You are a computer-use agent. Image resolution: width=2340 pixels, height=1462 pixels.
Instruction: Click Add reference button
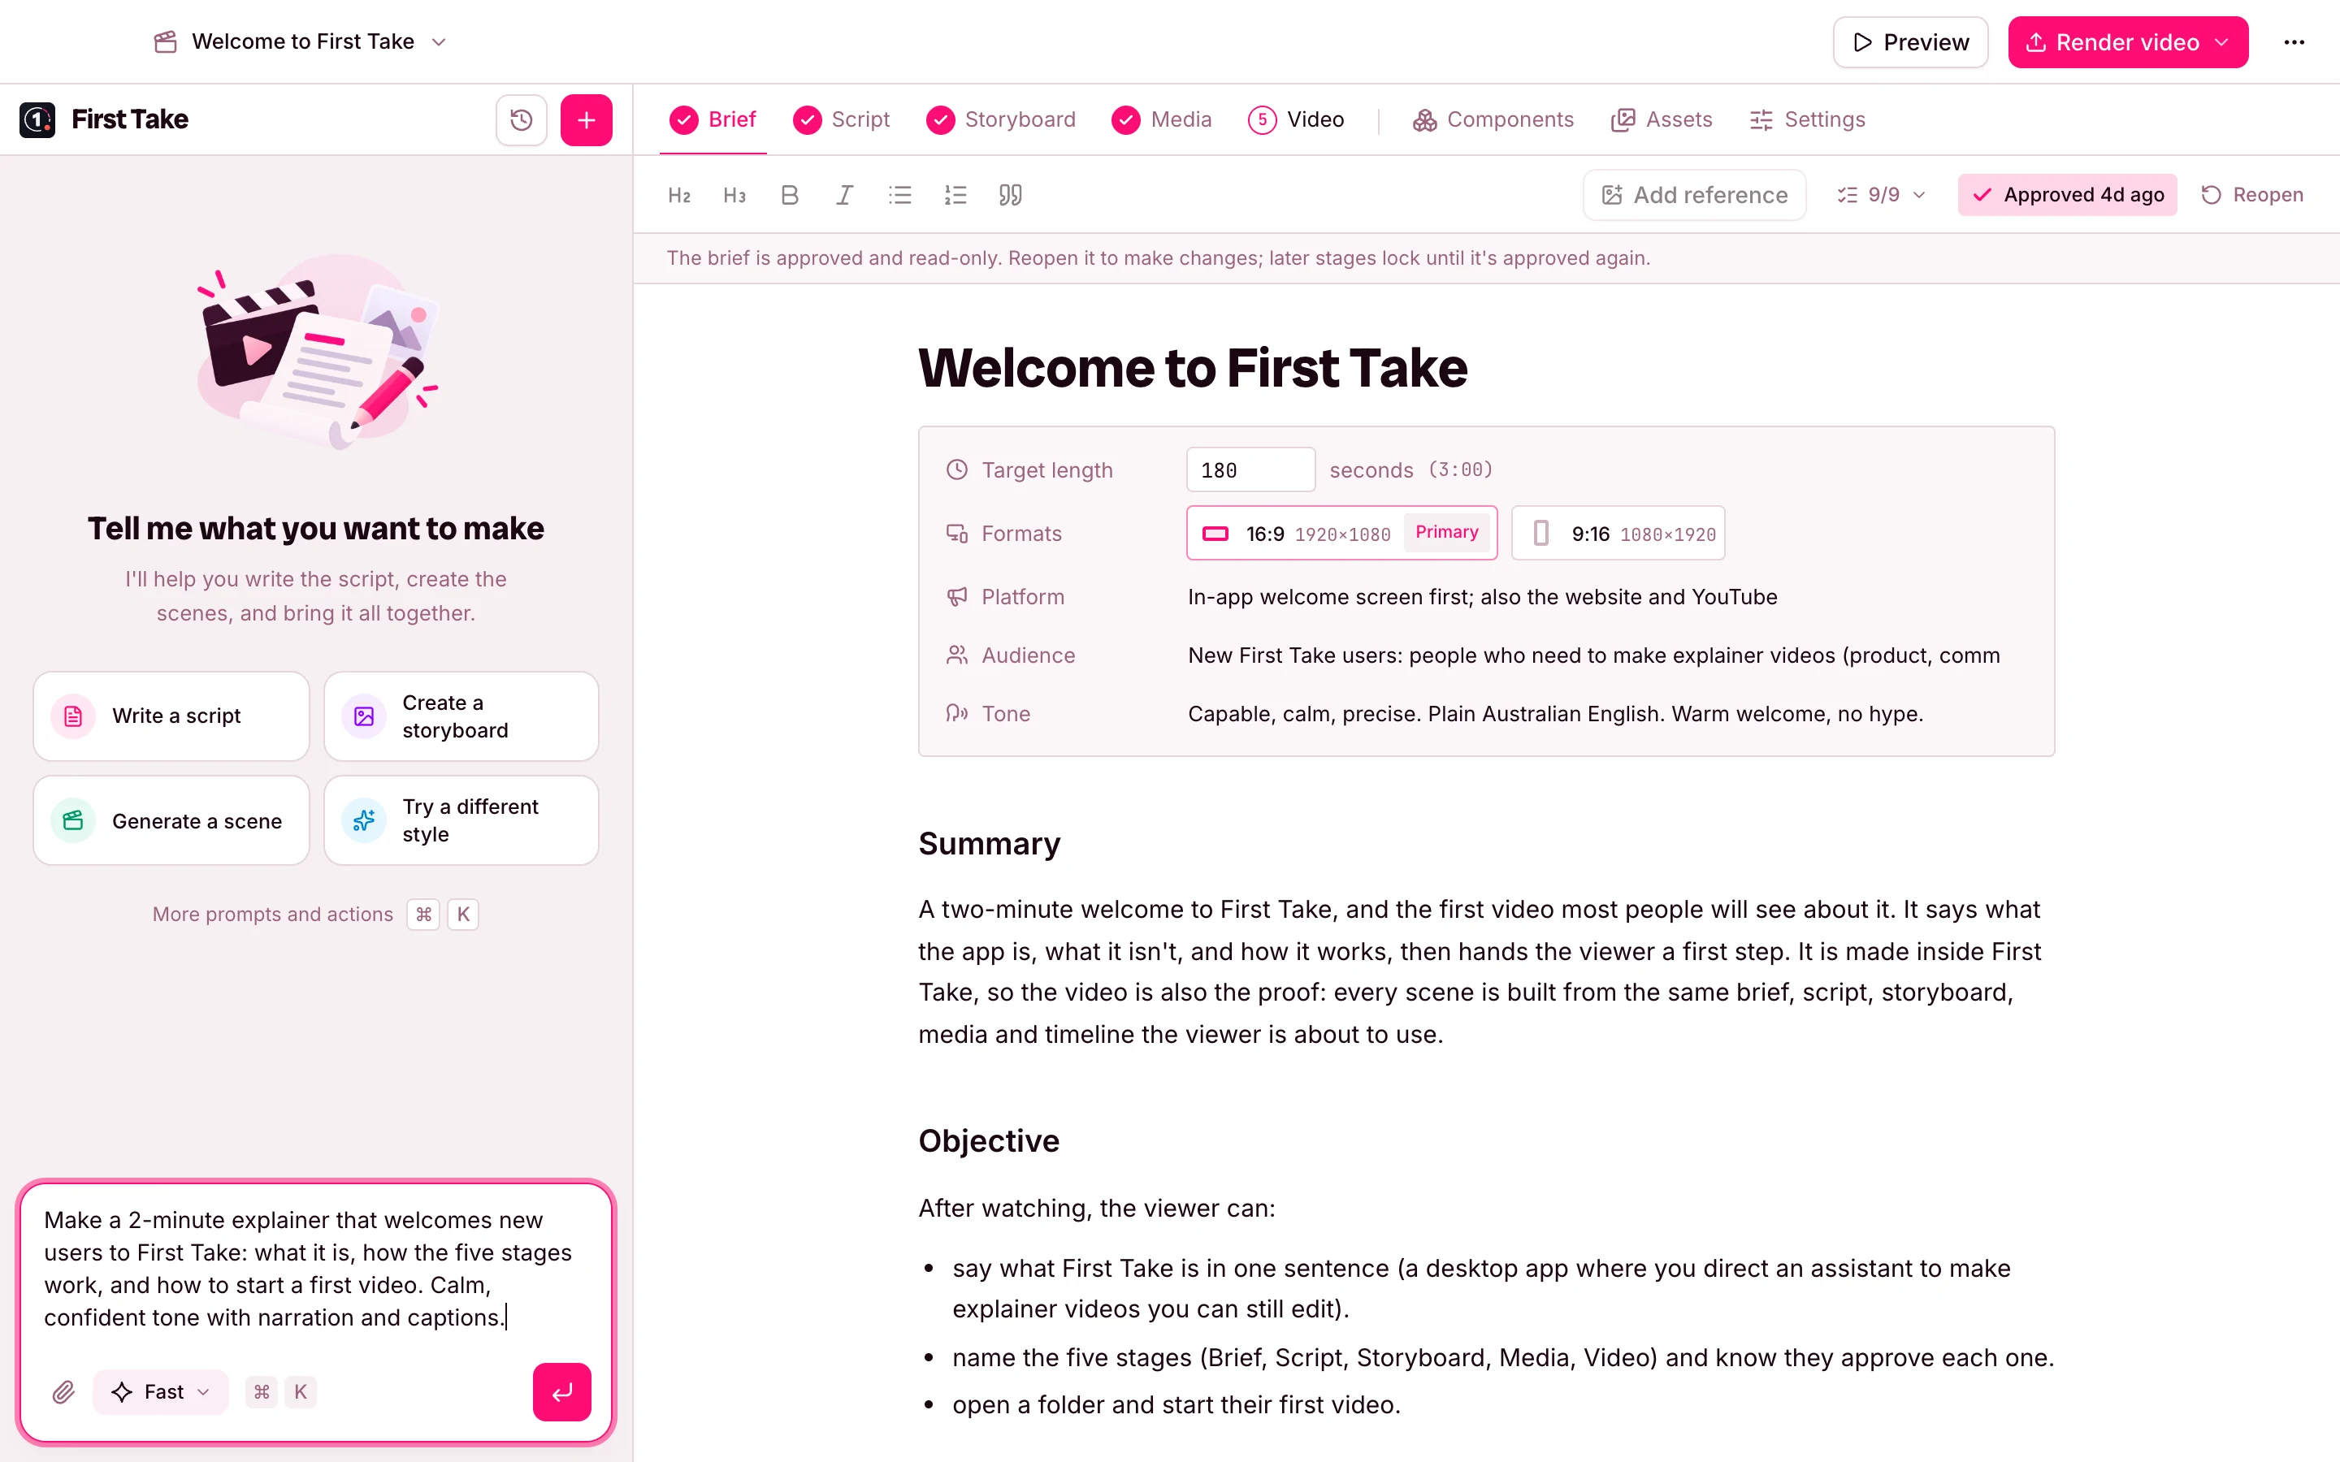coord(1694,195)
